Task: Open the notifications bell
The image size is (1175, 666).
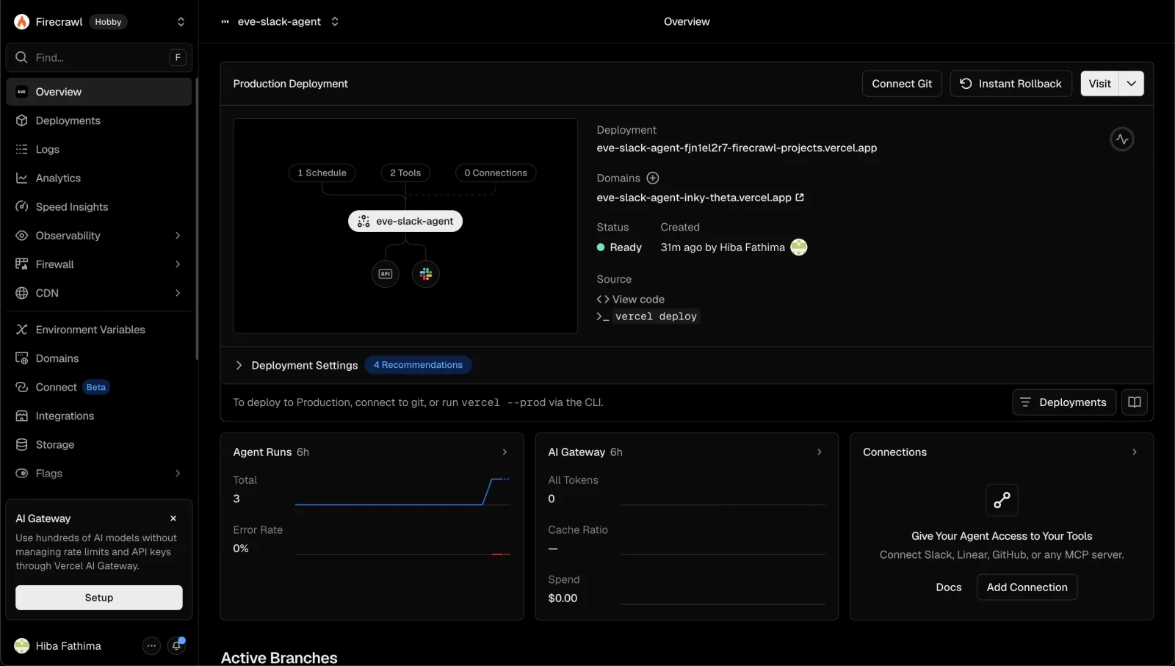Action: [x=177, y=645]
